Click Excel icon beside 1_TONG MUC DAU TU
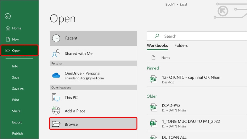 coord(153,123)
